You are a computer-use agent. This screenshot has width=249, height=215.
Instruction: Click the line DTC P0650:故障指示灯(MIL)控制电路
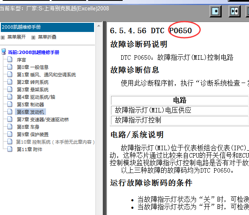[x=177, y=57]
